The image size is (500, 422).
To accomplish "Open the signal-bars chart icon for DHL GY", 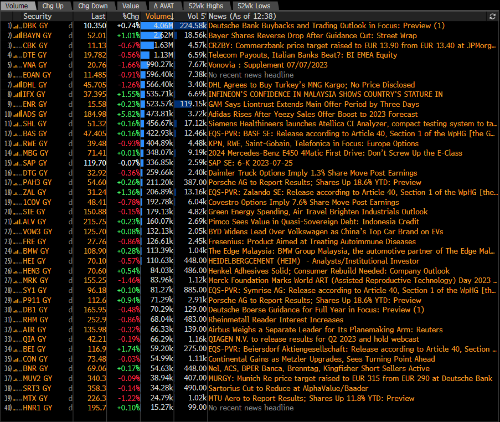I will click(x=18, y=85).
